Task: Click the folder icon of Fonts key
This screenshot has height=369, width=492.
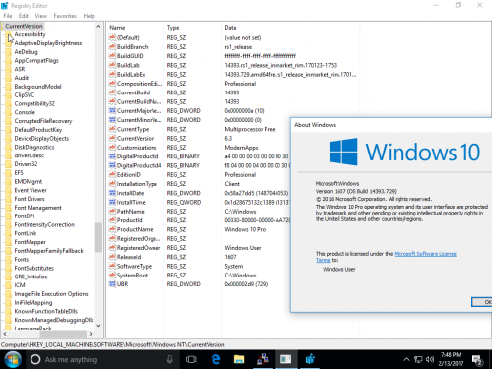Action: click(x=8, y=260)
